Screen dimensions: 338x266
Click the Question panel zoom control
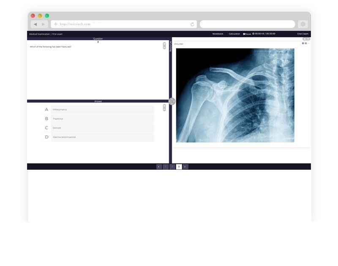[x=164, y=46]
